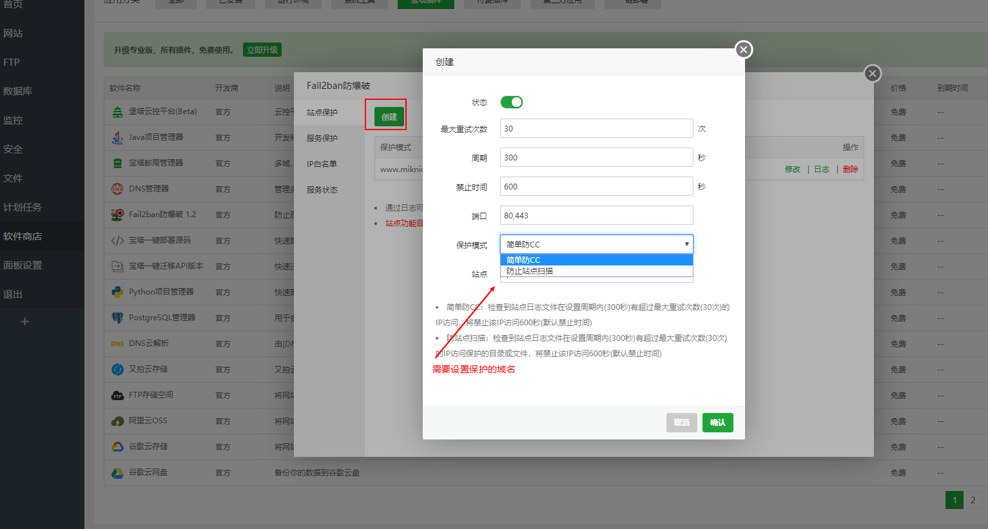This screenshot has height=529, width=988.
Task: Choose 简单防CC in the protection mode list
Action: coord(596,259)
